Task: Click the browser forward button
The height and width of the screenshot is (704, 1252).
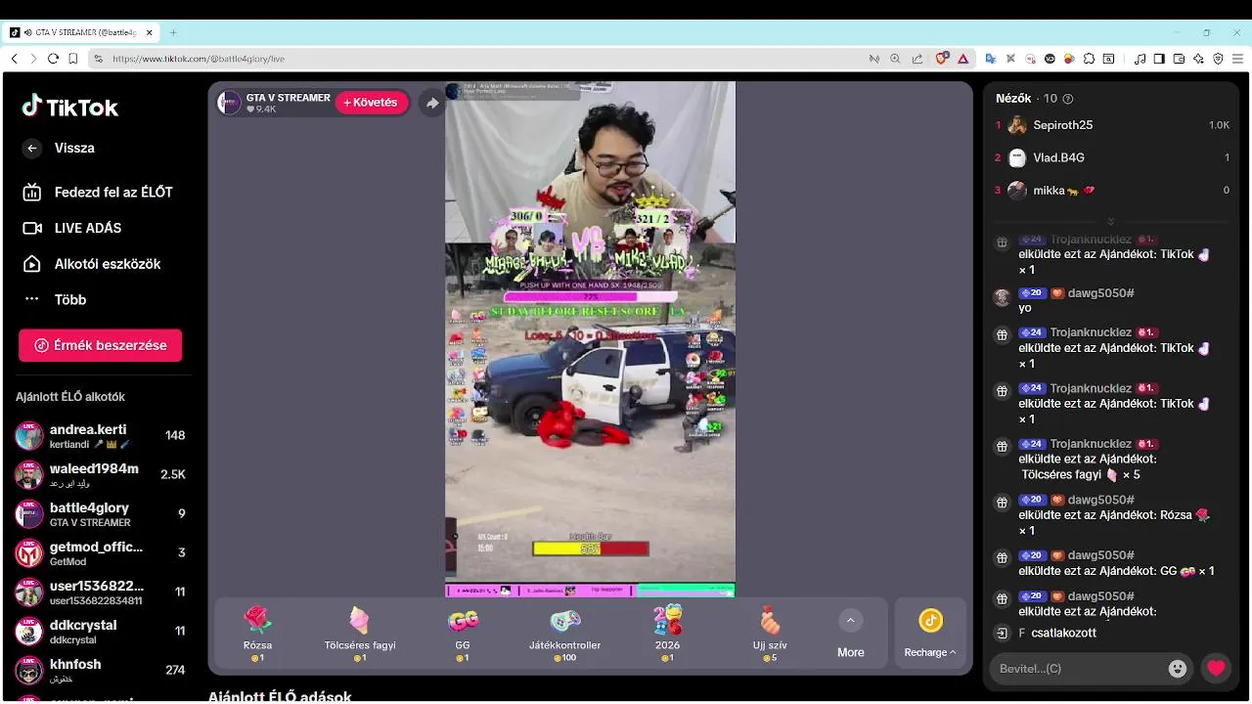Action: (33, 59)
